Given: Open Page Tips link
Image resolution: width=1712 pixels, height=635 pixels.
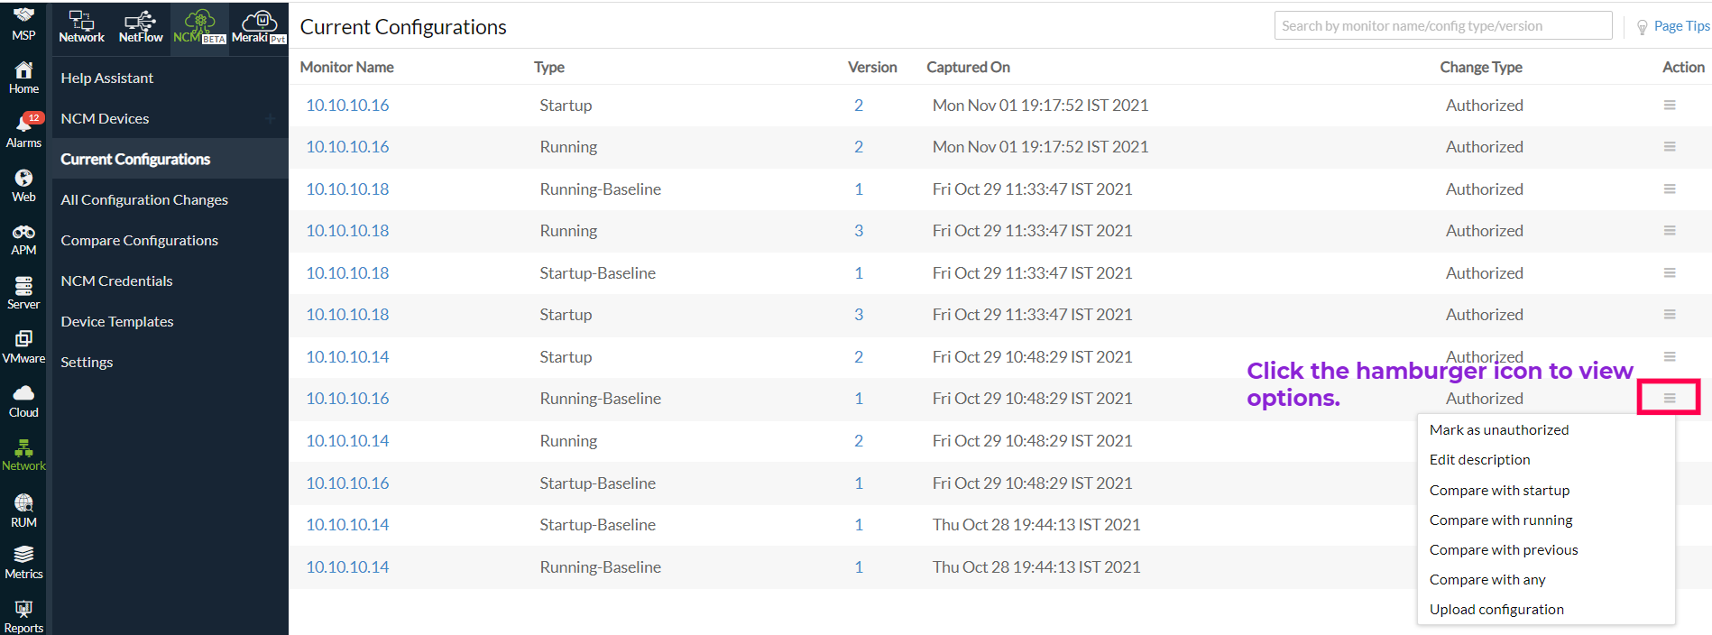Looking at the screenshot, I should (x=1681, y=26).
